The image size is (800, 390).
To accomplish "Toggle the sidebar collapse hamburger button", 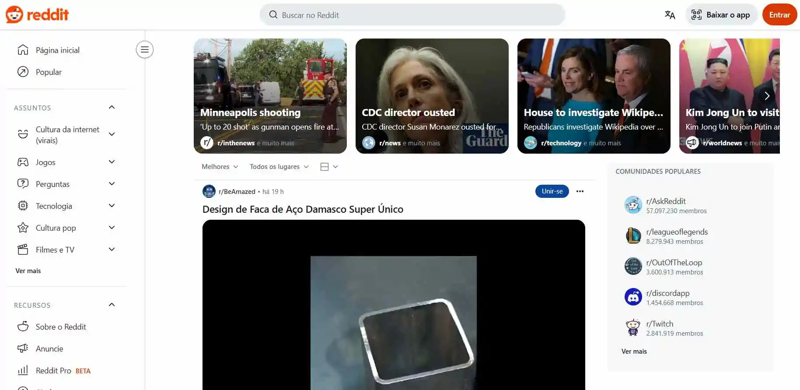I will (x=144, y=49).
